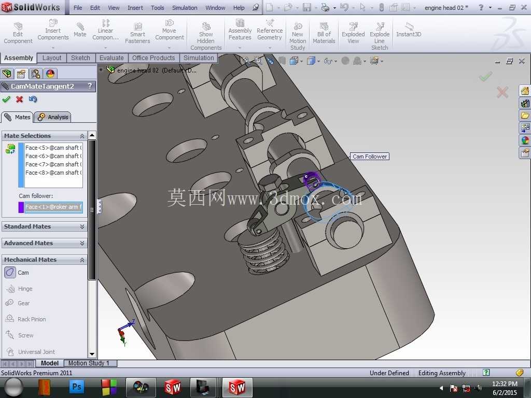
Task: Click the purple cam follower color swatch
Action: [x=21, y=207]
